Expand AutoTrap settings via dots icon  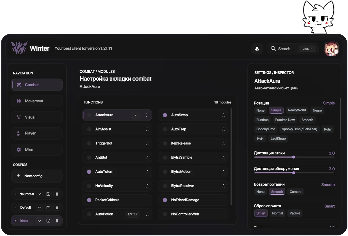pos(223,129)
